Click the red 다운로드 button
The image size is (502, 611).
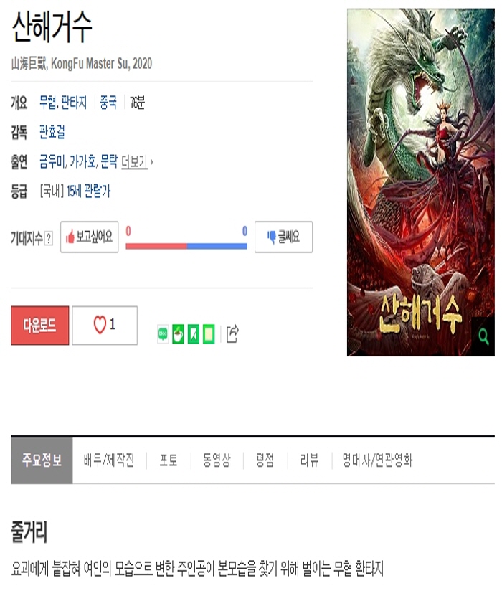point(39,326)
